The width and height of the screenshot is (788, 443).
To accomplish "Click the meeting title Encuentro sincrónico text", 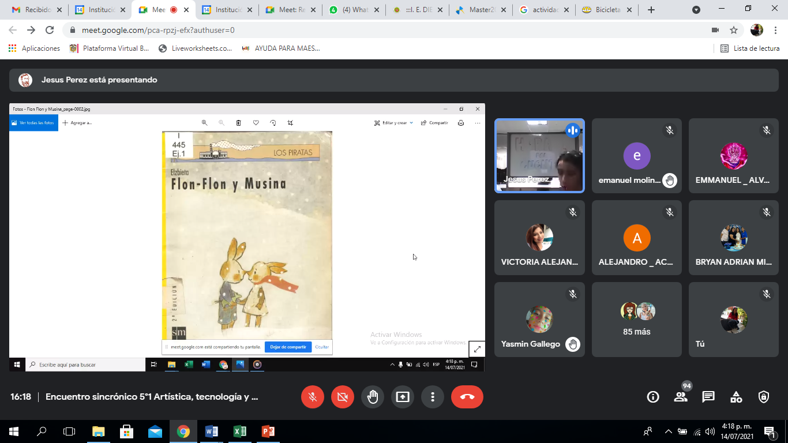I will [x=152, y=397].
